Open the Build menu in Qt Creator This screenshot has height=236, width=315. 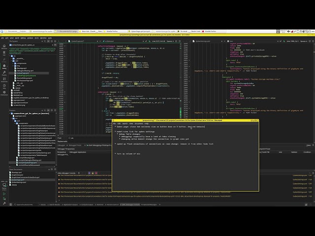pyautogui.click(x=17, y=38)
